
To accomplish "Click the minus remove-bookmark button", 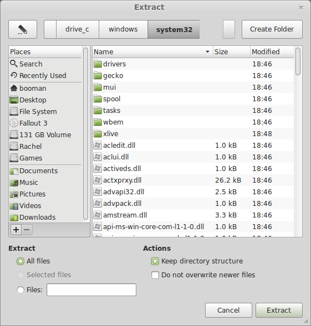I will click(x=27, y=230).
